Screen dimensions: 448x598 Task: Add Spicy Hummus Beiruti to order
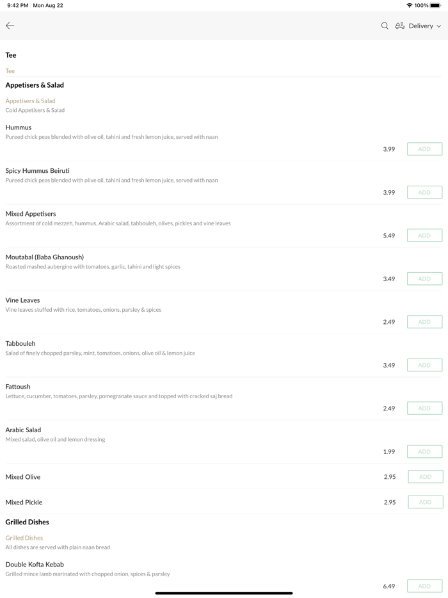tap(424, 192)
